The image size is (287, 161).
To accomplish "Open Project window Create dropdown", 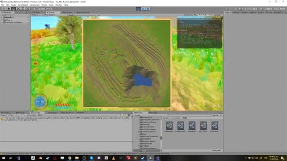I will 138,115.
